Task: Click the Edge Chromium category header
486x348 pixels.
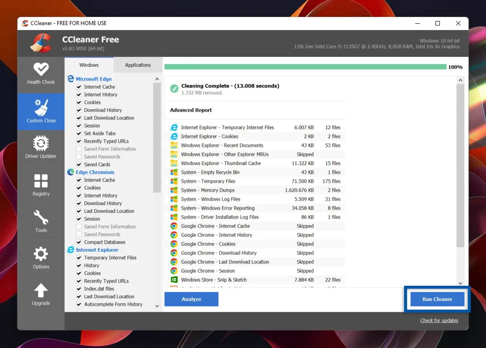Action: pyautogui.click(x=94, y=172)
